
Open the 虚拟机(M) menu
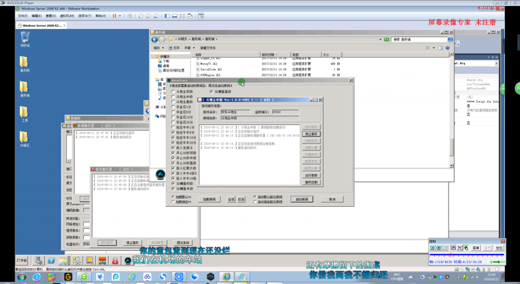point(67,16)
